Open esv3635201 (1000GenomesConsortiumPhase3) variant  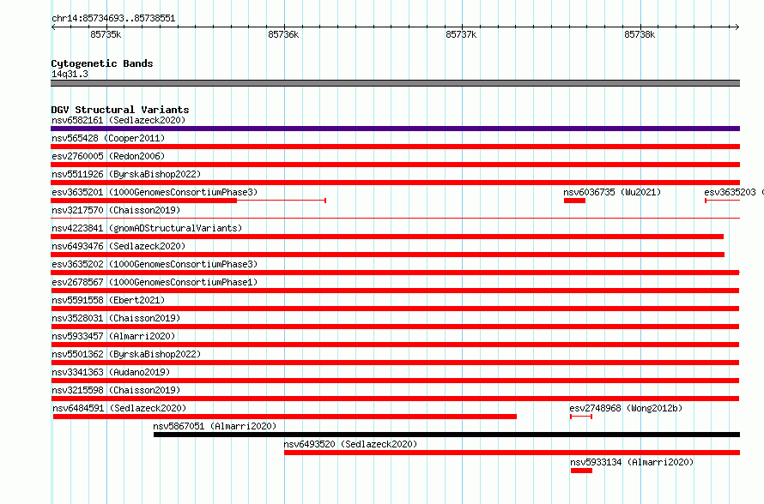[155, 192]
